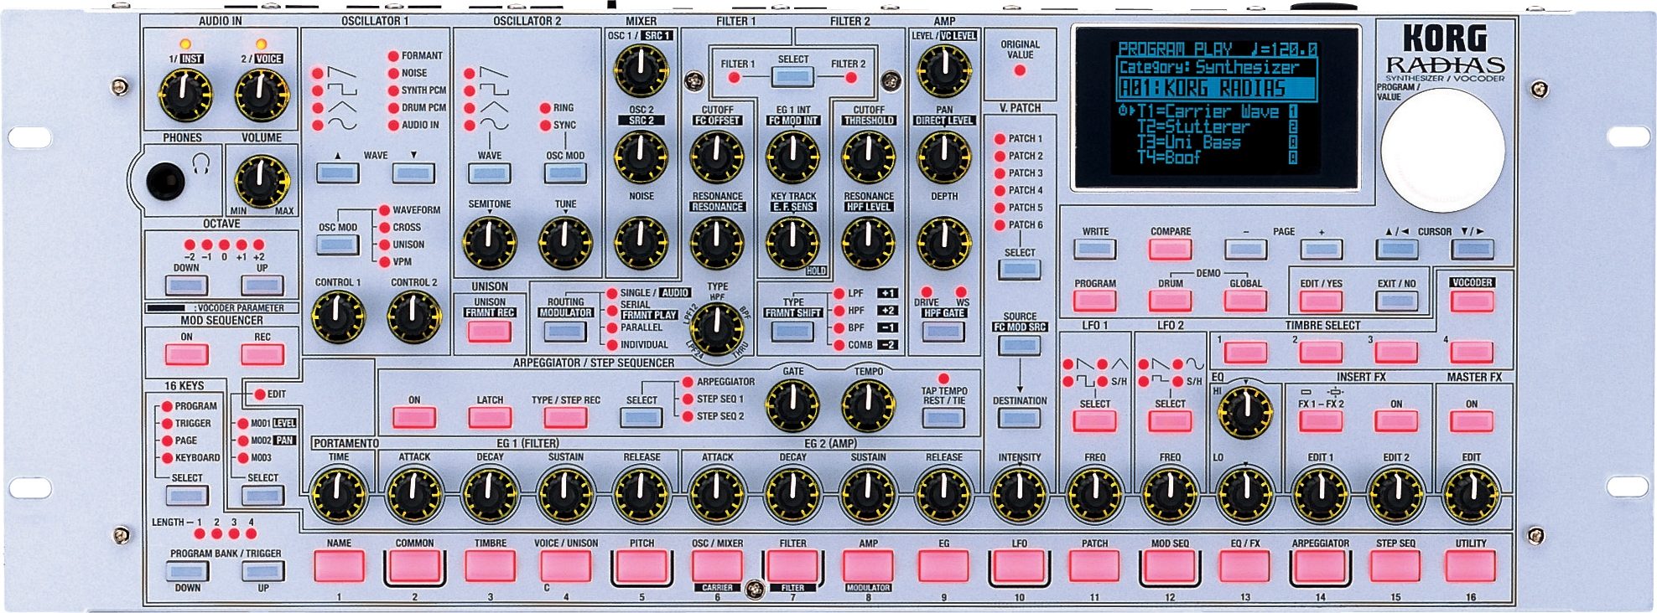Image resolution: width=1657 pixels, height=613 pixels.
Task: Push the Filter 1 / Filter 2 SELECT button
Action: pos(792,78)
